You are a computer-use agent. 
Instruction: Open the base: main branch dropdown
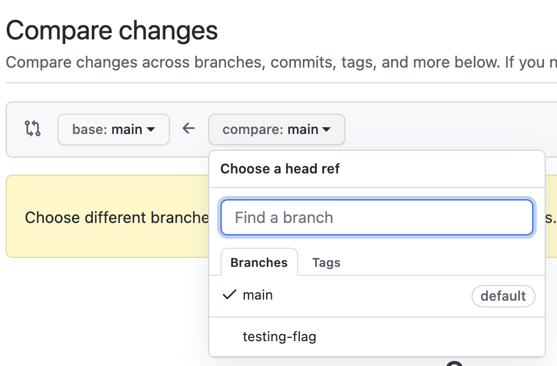click(113, 130)
